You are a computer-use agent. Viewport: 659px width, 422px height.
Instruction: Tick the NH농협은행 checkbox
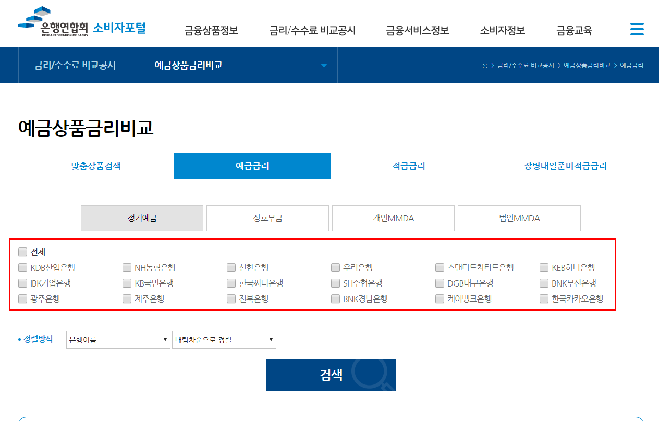[127, 268]
